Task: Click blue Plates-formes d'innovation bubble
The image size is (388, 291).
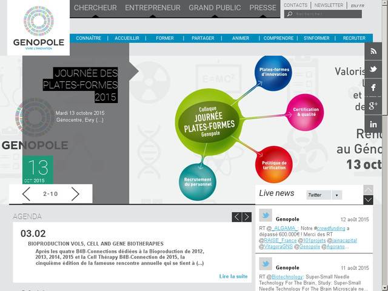Action: point(273,73)
